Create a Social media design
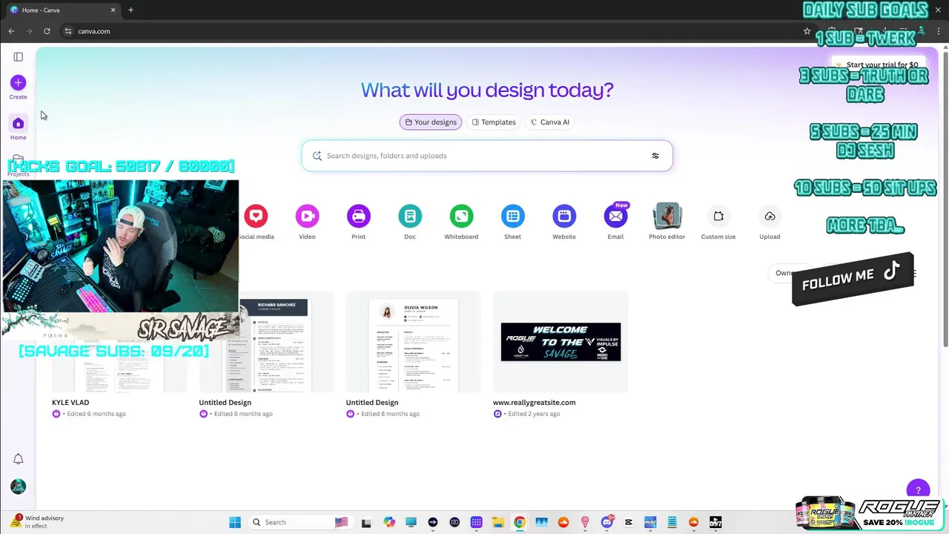Image resolution: width=949 pixels, height=534 pixels. pyautogui.click(x=256, y=216)
